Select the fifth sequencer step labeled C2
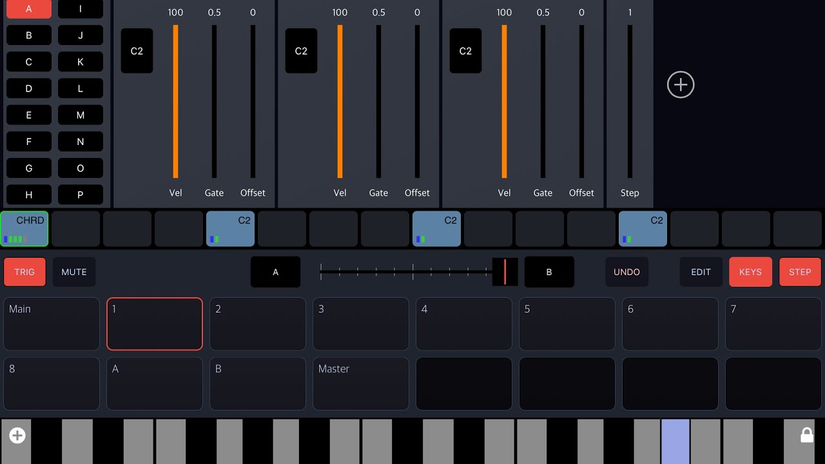This screenshot has height=464, width=825. click(x=231, y=229)
